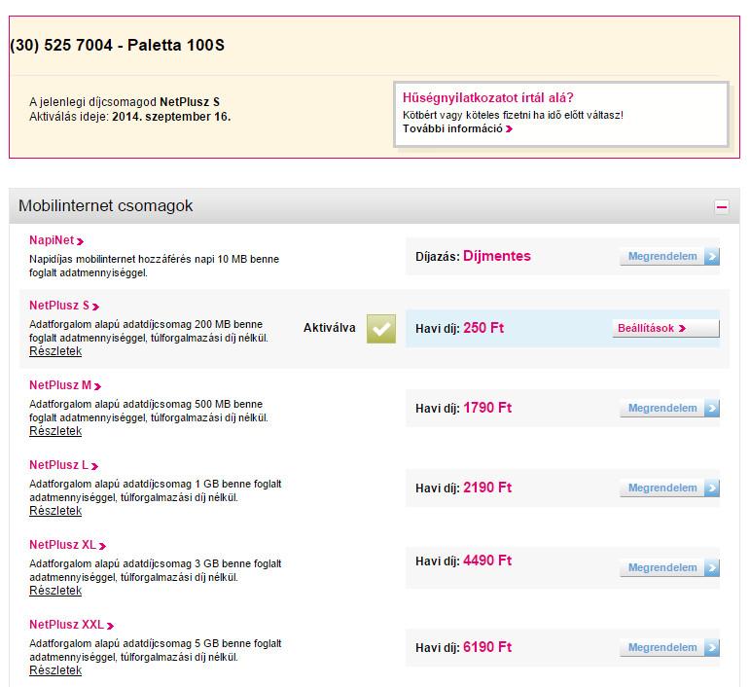Screen dimensions: 750x687
Task: Open the NetPlusz M package link
Action: (x=65, y=385)
